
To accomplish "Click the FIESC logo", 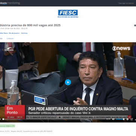I will pos(68,14).
